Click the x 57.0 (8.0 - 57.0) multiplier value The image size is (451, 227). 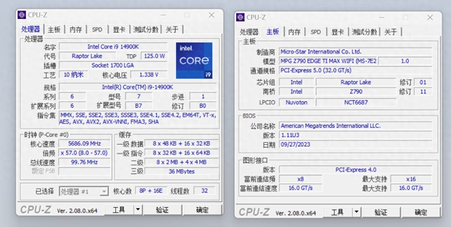[85, 152]
